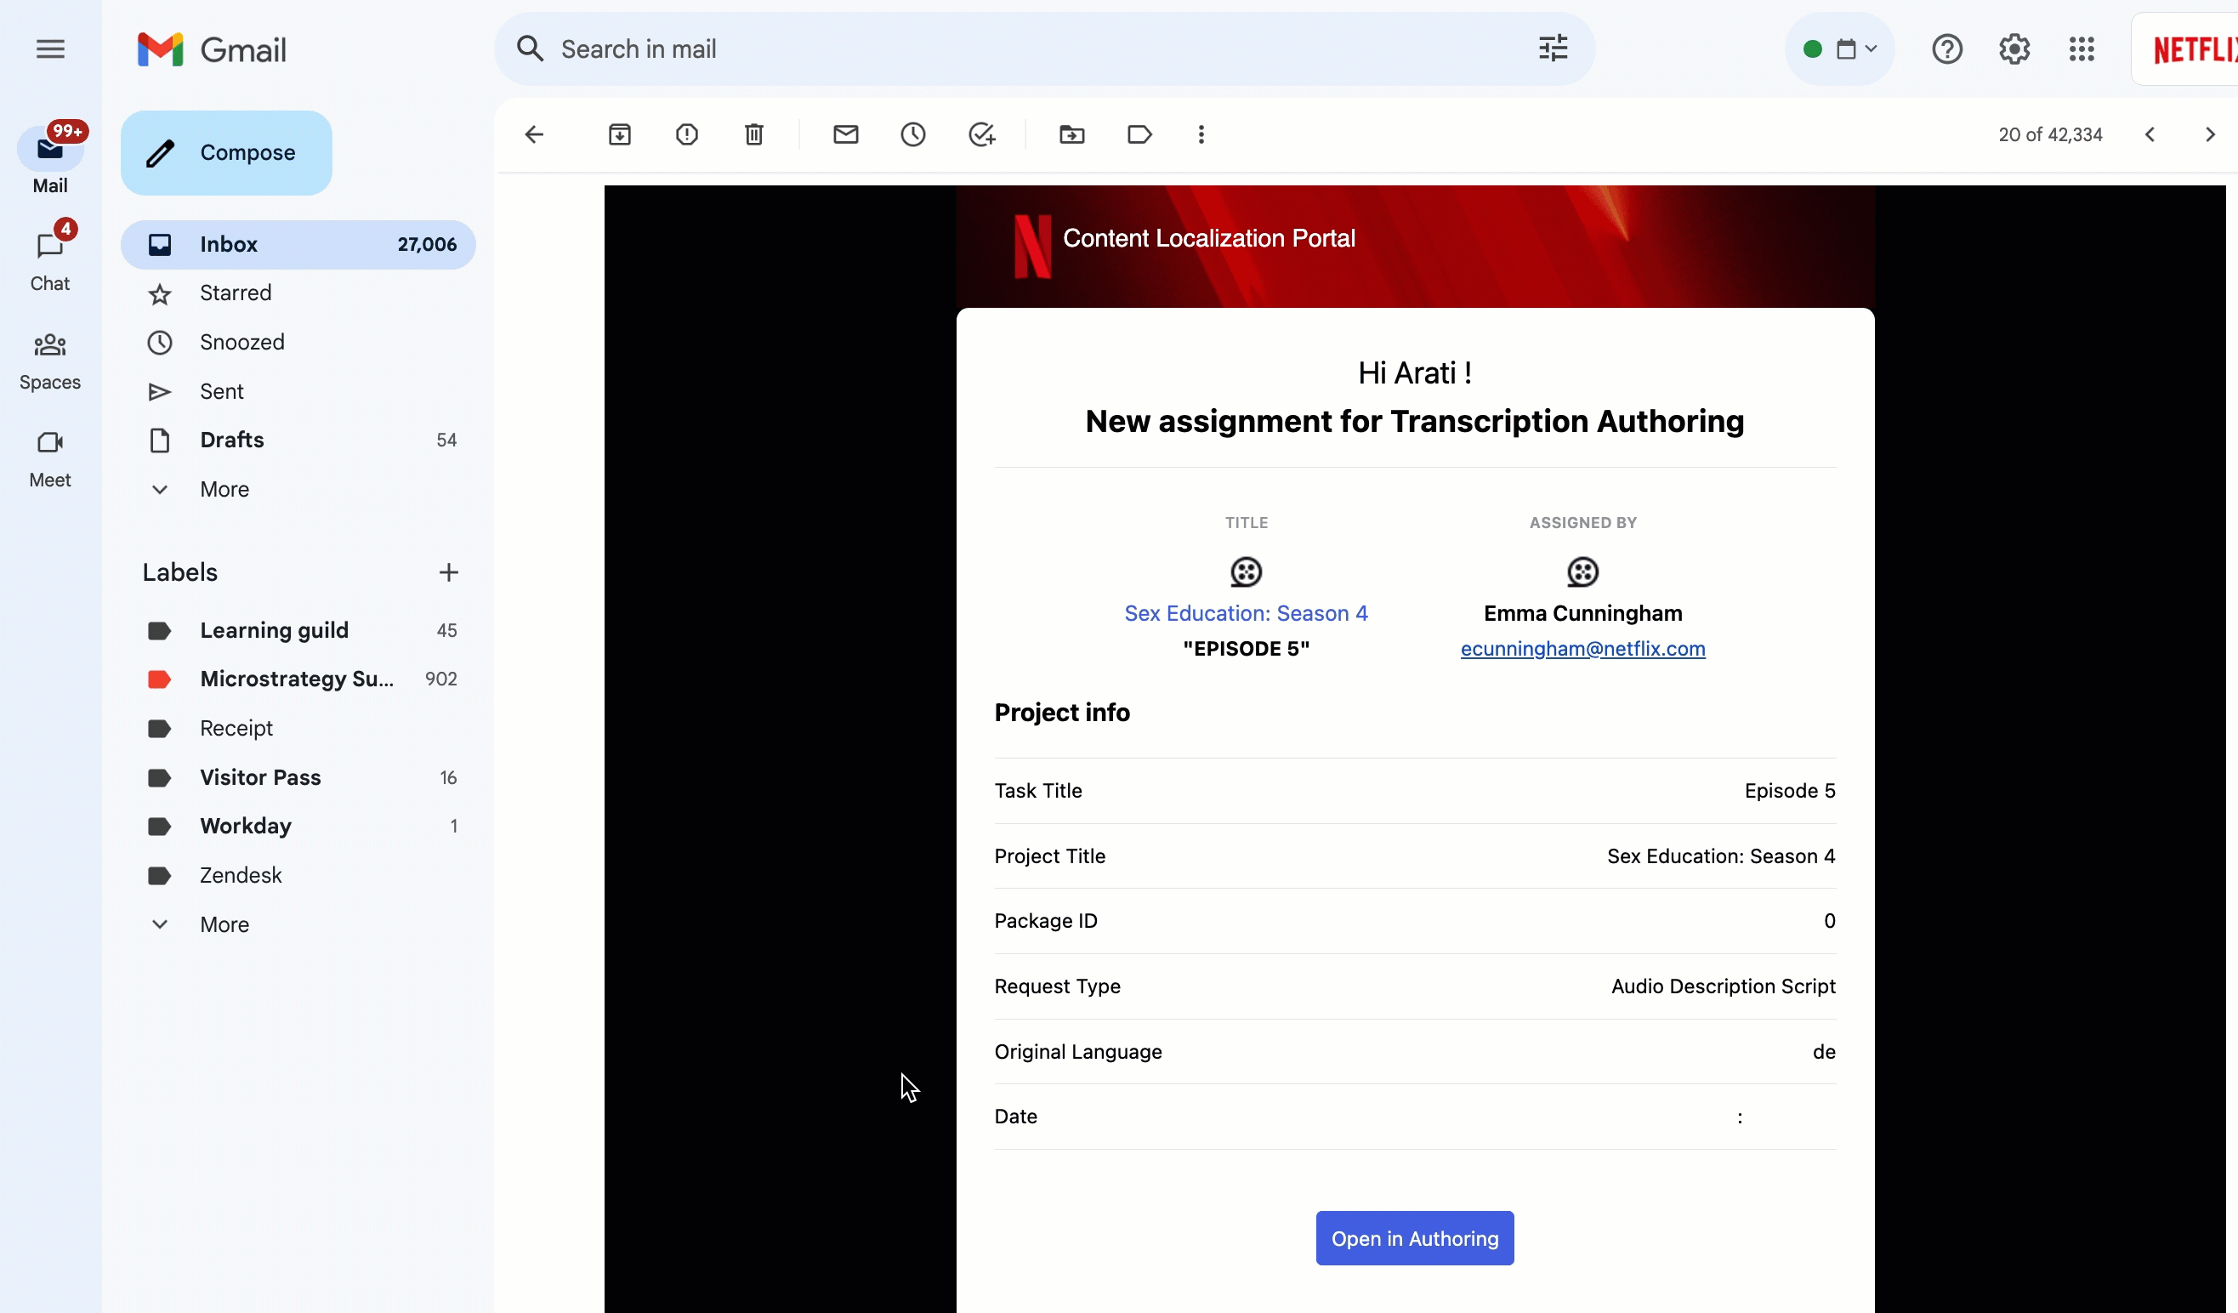Click the search magnifier icon
The width and height of the screenshot is (2238, 1313).
531,48
